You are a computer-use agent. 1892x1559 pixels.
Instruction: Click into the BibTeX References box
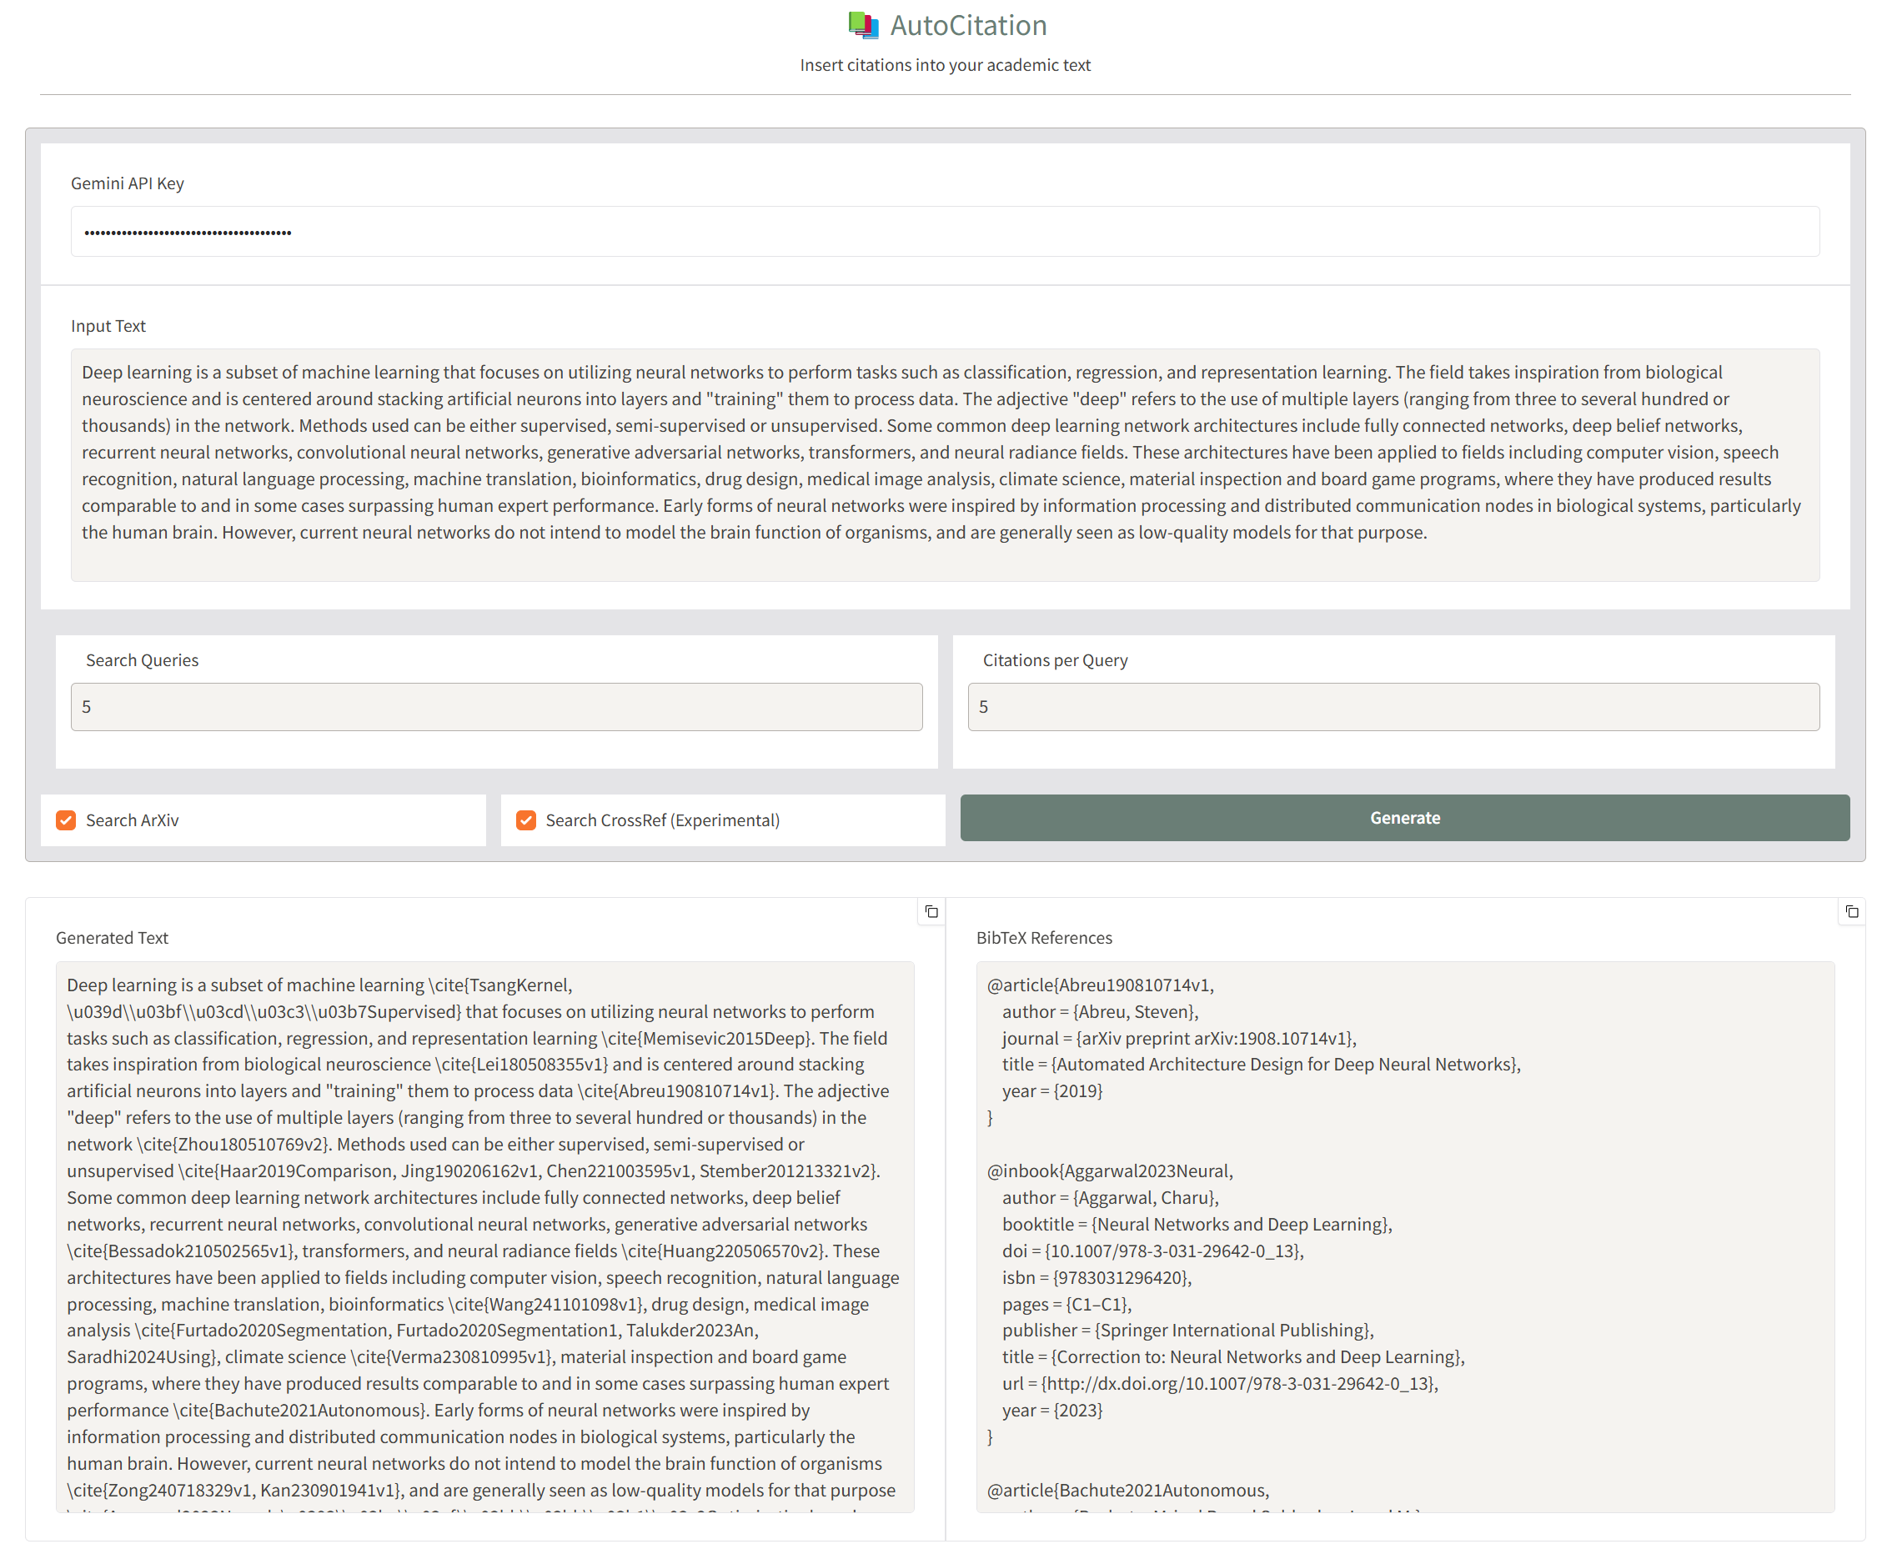[x=1404, y=1236]
